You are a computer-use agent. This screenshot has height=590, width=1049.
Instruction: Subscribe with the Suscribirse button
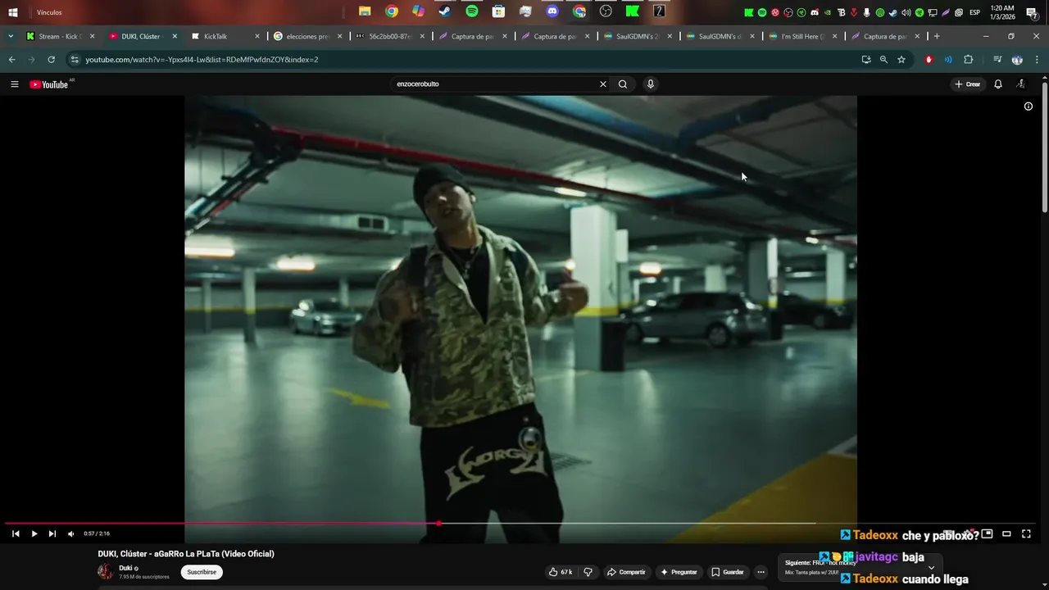click(202, 572)
